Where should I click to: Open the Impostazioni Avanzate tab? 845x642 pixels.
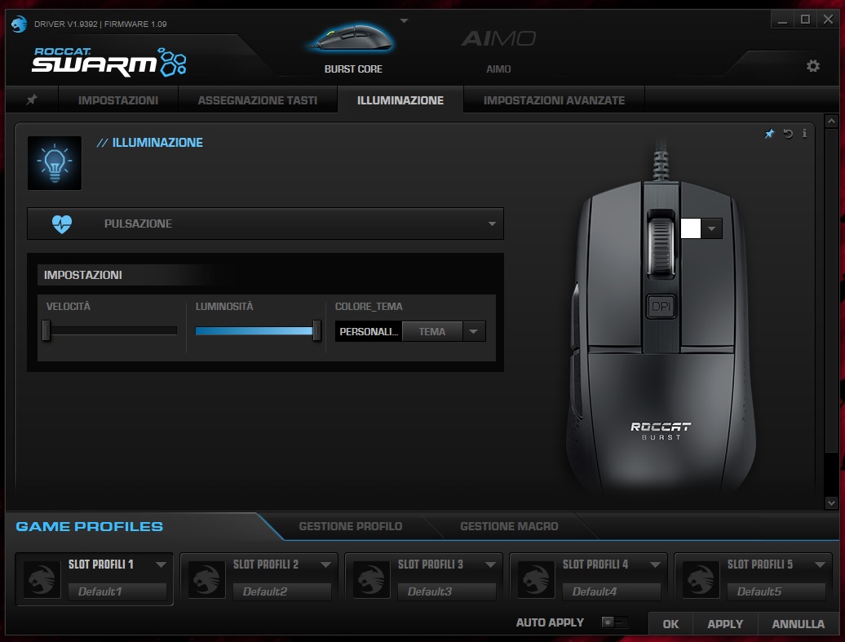tap(554, 100)
